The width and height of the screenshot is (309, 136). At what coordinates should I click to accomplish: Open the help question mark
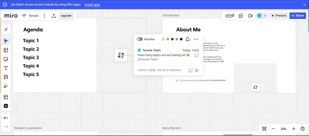303,129
